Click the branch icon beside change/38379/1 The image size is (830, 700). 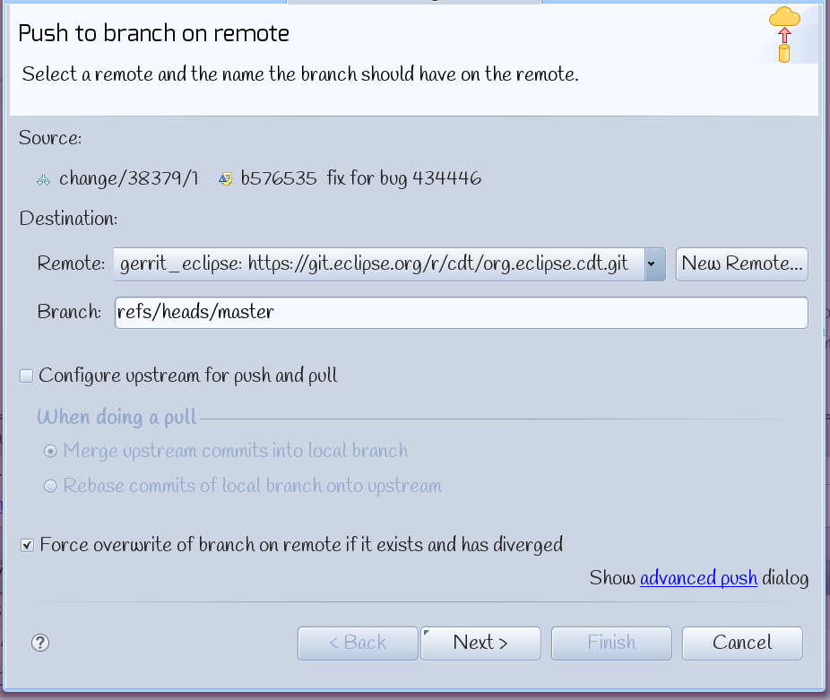[43, 180]
